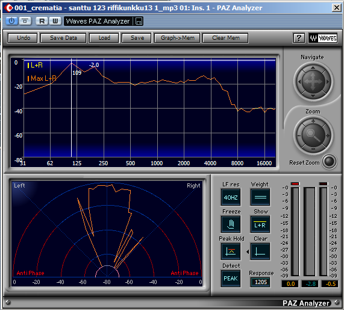Click the left meter clip indicator light
344x310 pixels.
click(295, 184)
